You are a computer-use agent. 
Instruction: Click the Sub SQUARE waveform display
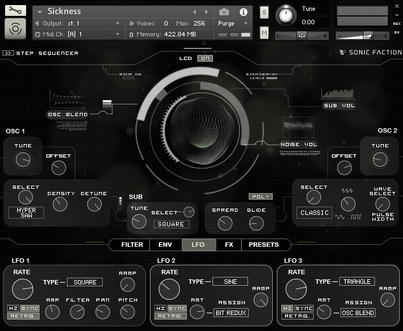click(x=172, y=224)
